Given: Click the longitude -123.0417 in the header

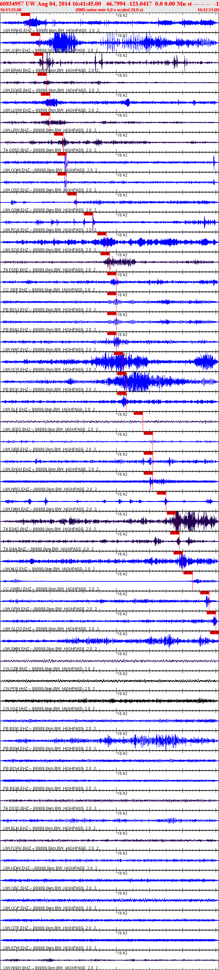Looking at the screenshot, I should pos(140,3).
